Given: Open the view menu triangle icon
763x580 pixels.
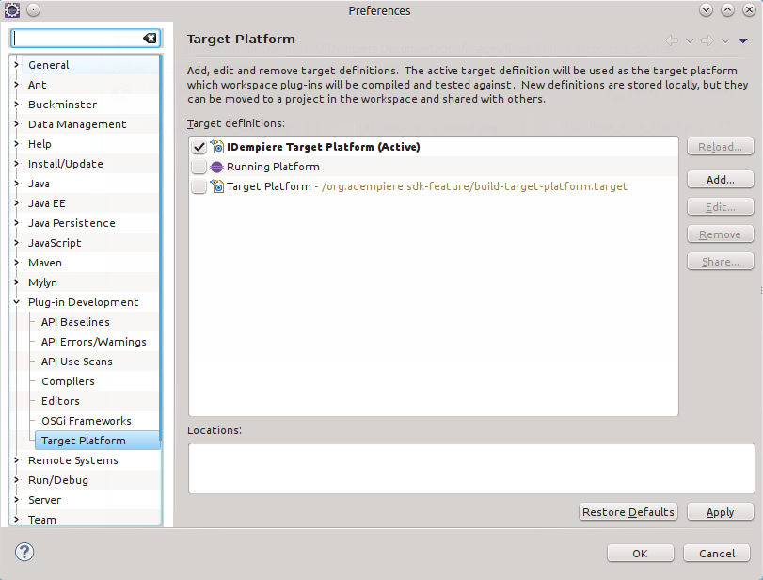Looking at the screenshot, I should coord(743,40).
